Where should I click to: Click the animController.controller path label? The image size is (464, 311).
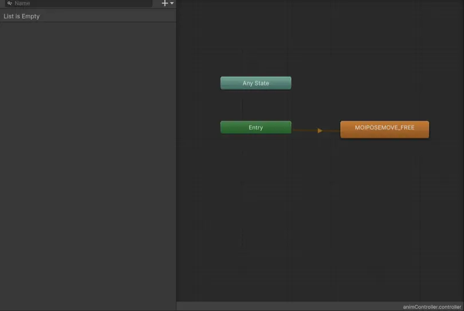point(432,307)
